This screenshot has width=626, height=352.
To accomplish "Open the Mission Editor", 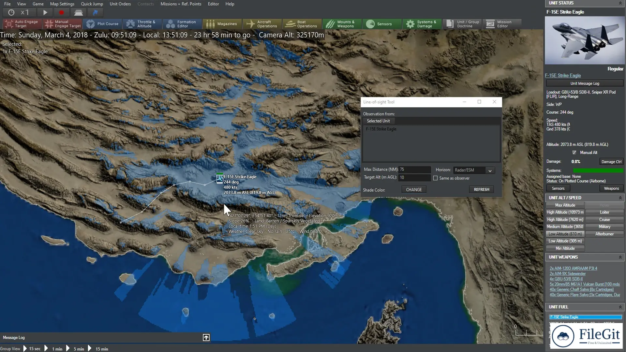I will [x=502, y=24].
